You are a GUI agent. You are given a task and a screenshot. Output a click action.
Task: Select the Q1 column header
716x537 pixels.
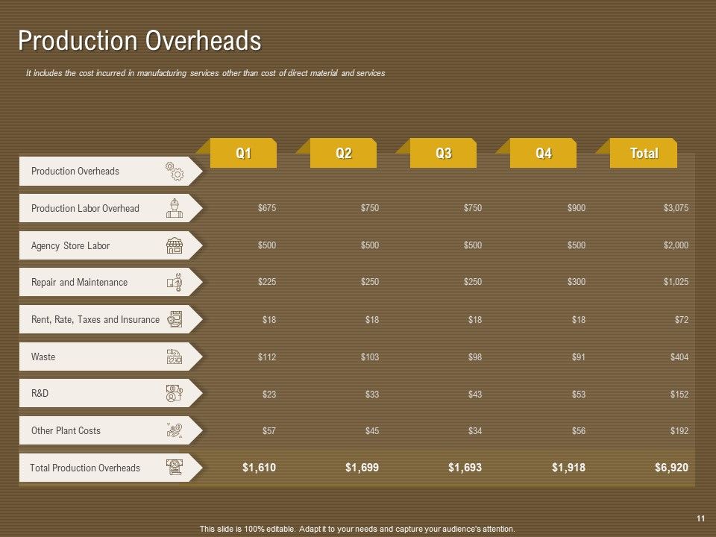[243, 153]
